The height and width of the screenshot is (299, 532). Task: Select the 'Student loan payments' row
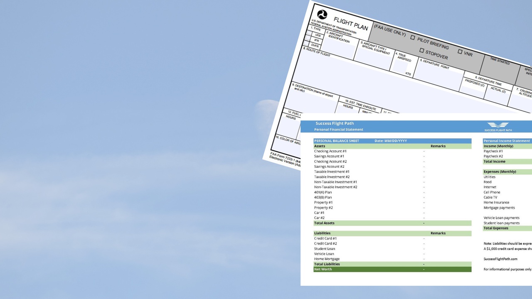pyautogui.click(x=507, y=223)
